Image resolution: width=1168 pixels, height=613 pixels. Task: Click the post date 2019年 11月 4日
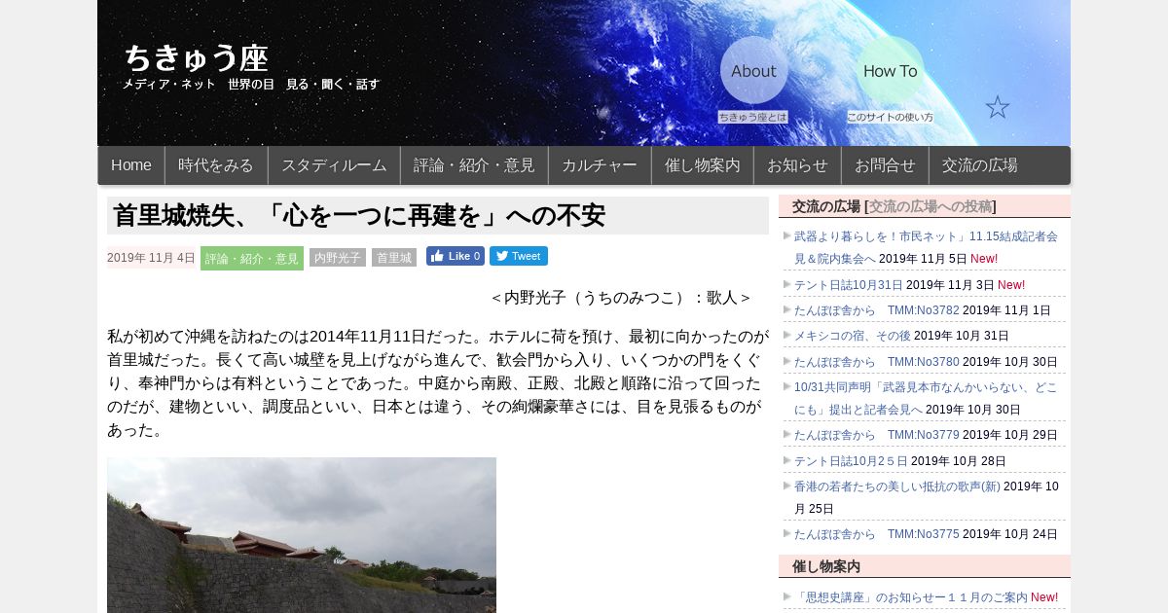(151, 258)
